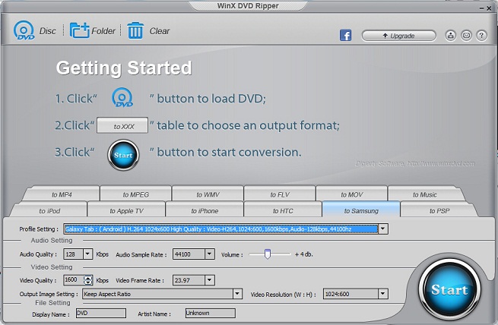This screenshot has width=498, height=325.
Task: Close the WinX DVD Ripper window
Action: click(x=489, y=9)
